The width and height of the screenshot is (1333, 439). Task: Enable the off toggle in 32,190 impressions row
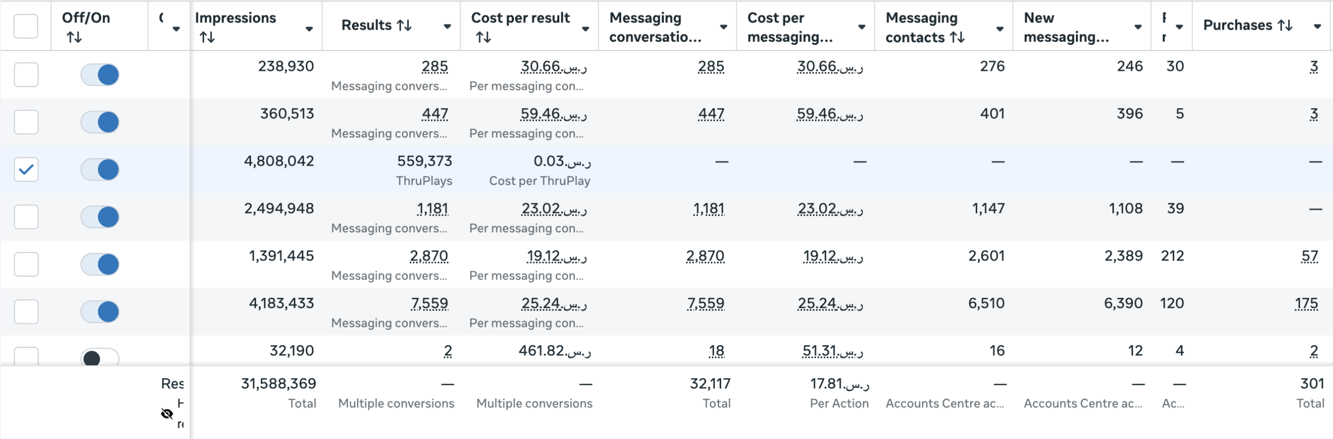100,358
